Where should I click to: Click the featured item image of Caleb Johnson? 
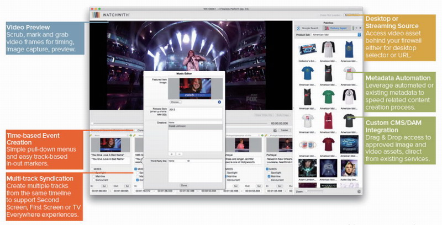(195, 88)
